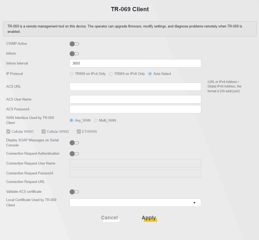Enable Validate ACS certificate toggle
Screen dimensions: 259x240
click(x=74, y=192)
